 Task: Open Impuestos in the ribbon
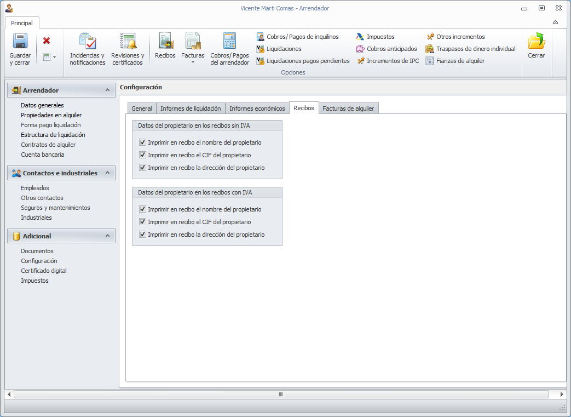pos(376,37)
